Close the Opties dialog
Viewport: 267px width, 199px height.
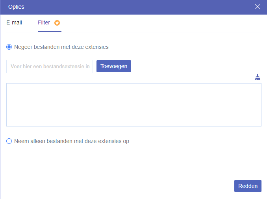coord(258,7)
